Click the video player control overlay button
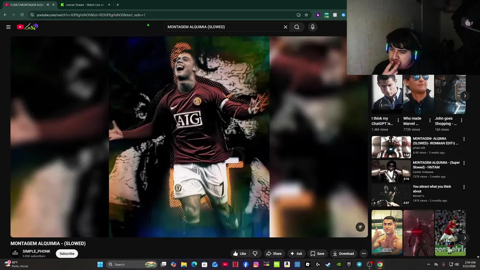Image resolution: width=480 pixels, height=270 pixels. (x=360, y=227)
